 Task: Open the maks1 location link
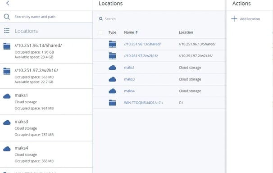coord(129,68)
